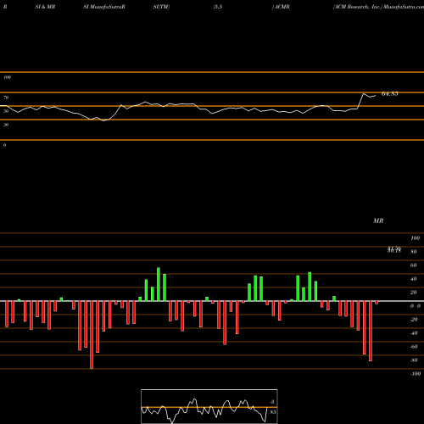Click the -80 label on MR axis

414,360
